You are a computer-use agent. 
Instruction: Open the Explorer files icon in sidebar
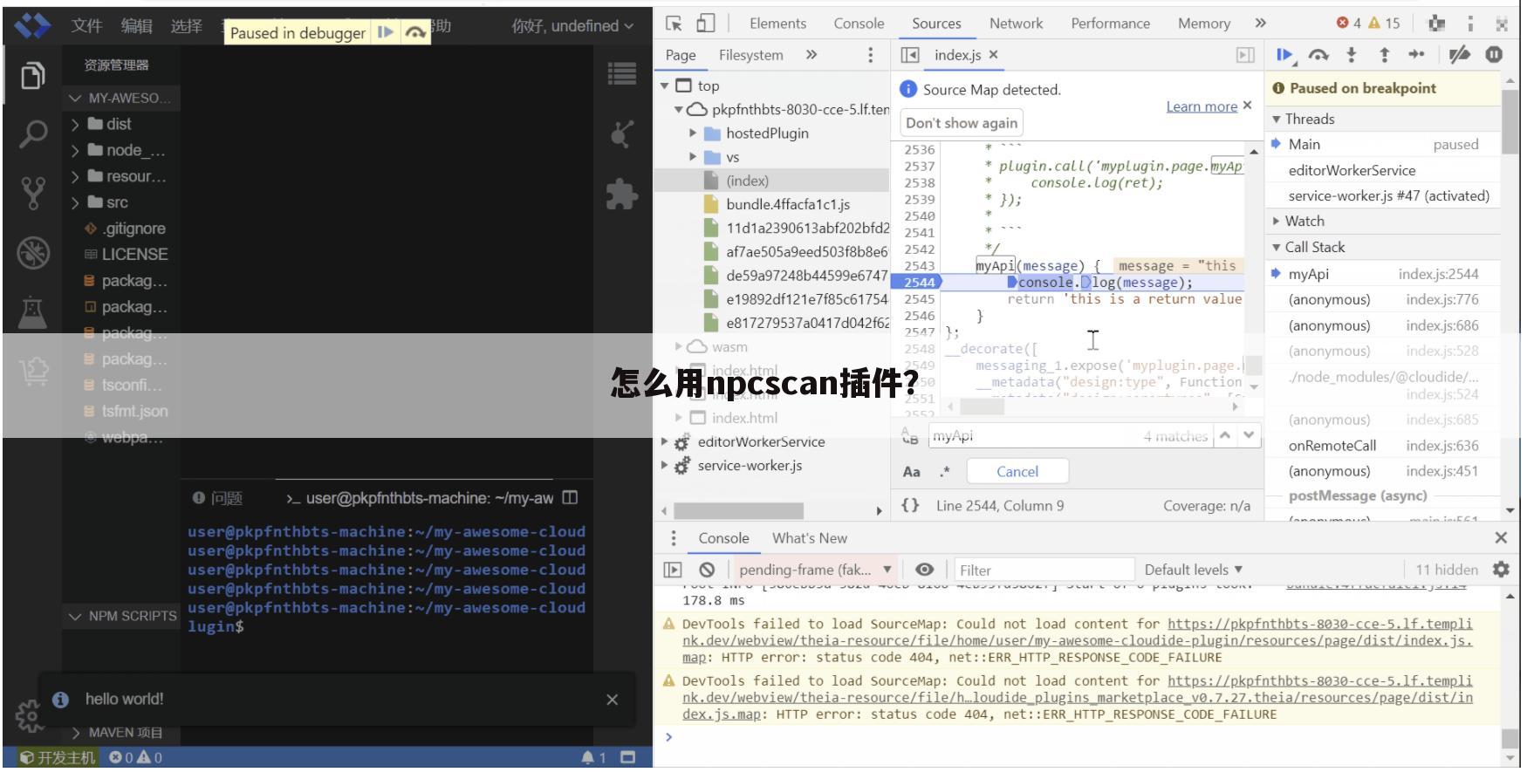(x=33, y=77)
